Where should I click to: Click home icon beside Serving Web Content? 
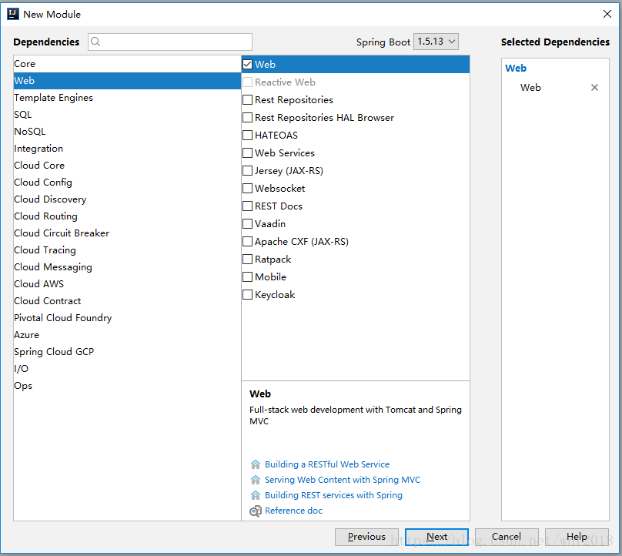256,480
